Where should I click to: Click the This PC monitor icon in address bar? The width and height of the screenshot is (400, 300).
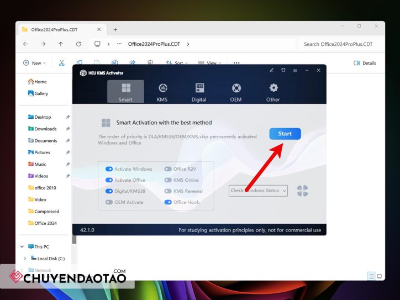point(97,44)
